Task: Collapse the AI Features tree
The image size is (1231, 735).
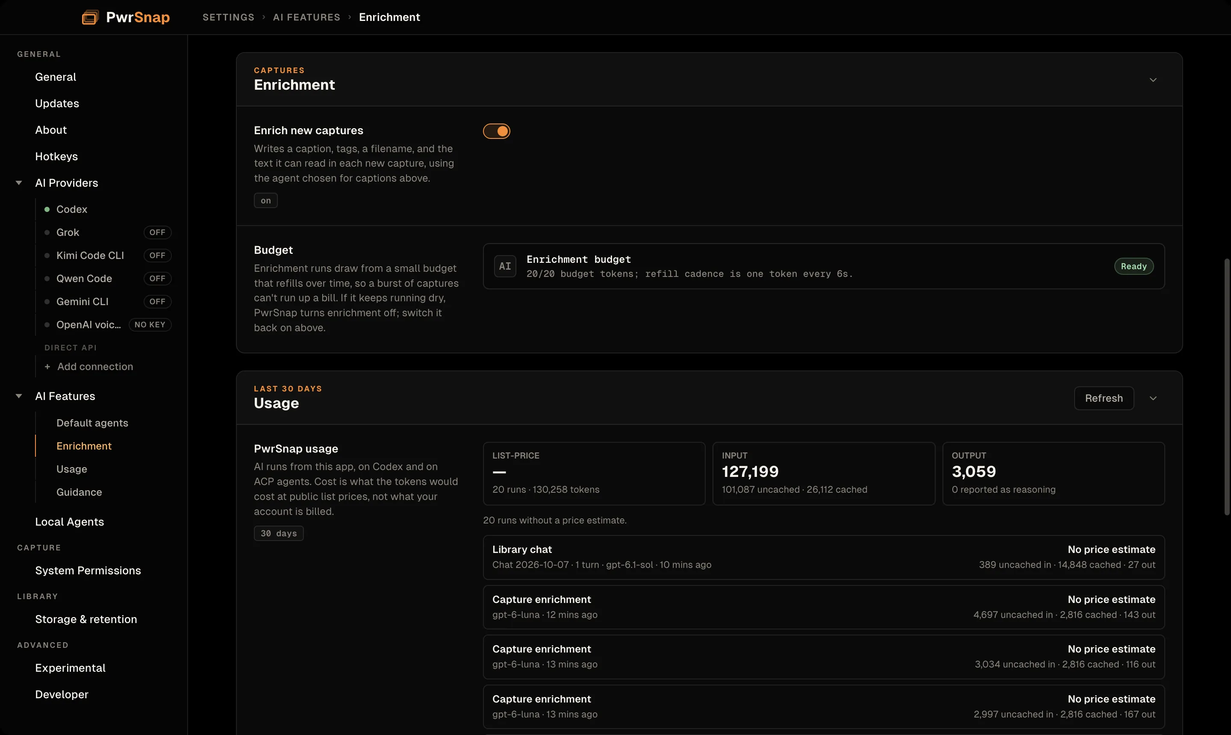Action: (x=19, y=396)
